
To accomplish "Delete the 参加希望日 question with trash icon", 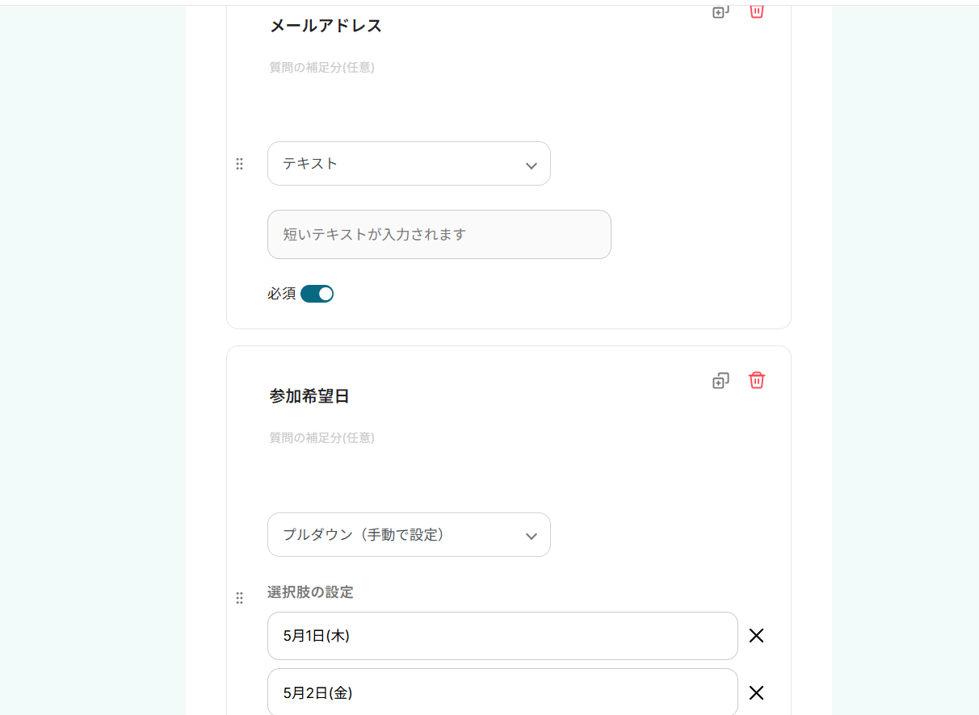I will point(757,380).
